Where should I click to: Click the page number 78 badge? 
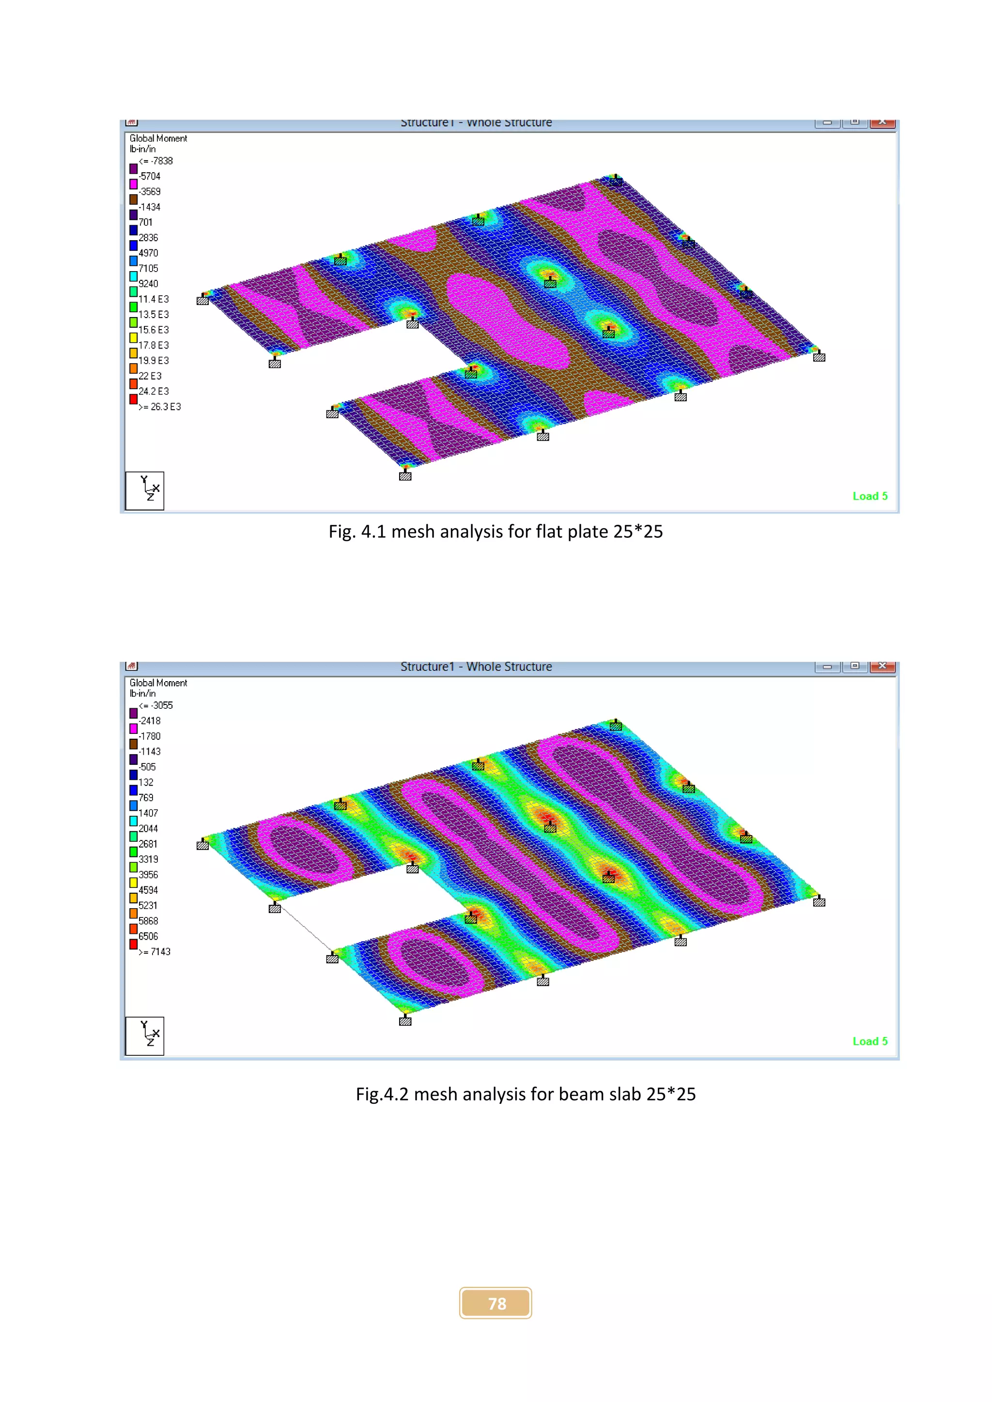click(496, 1303)
